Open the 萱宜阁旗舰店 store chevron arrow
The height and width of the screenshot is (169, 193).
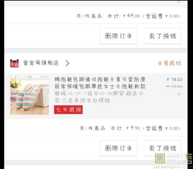coord(67,63)
